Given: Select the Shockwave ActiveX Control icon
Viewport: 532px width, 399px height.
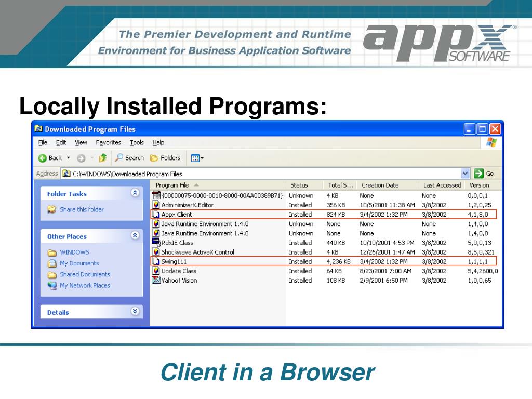Looking at the screenshot, I should click(156, 252).
